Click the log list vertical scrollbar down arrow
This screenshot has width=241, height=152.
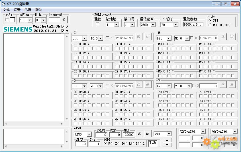click(x=67, y=119)
